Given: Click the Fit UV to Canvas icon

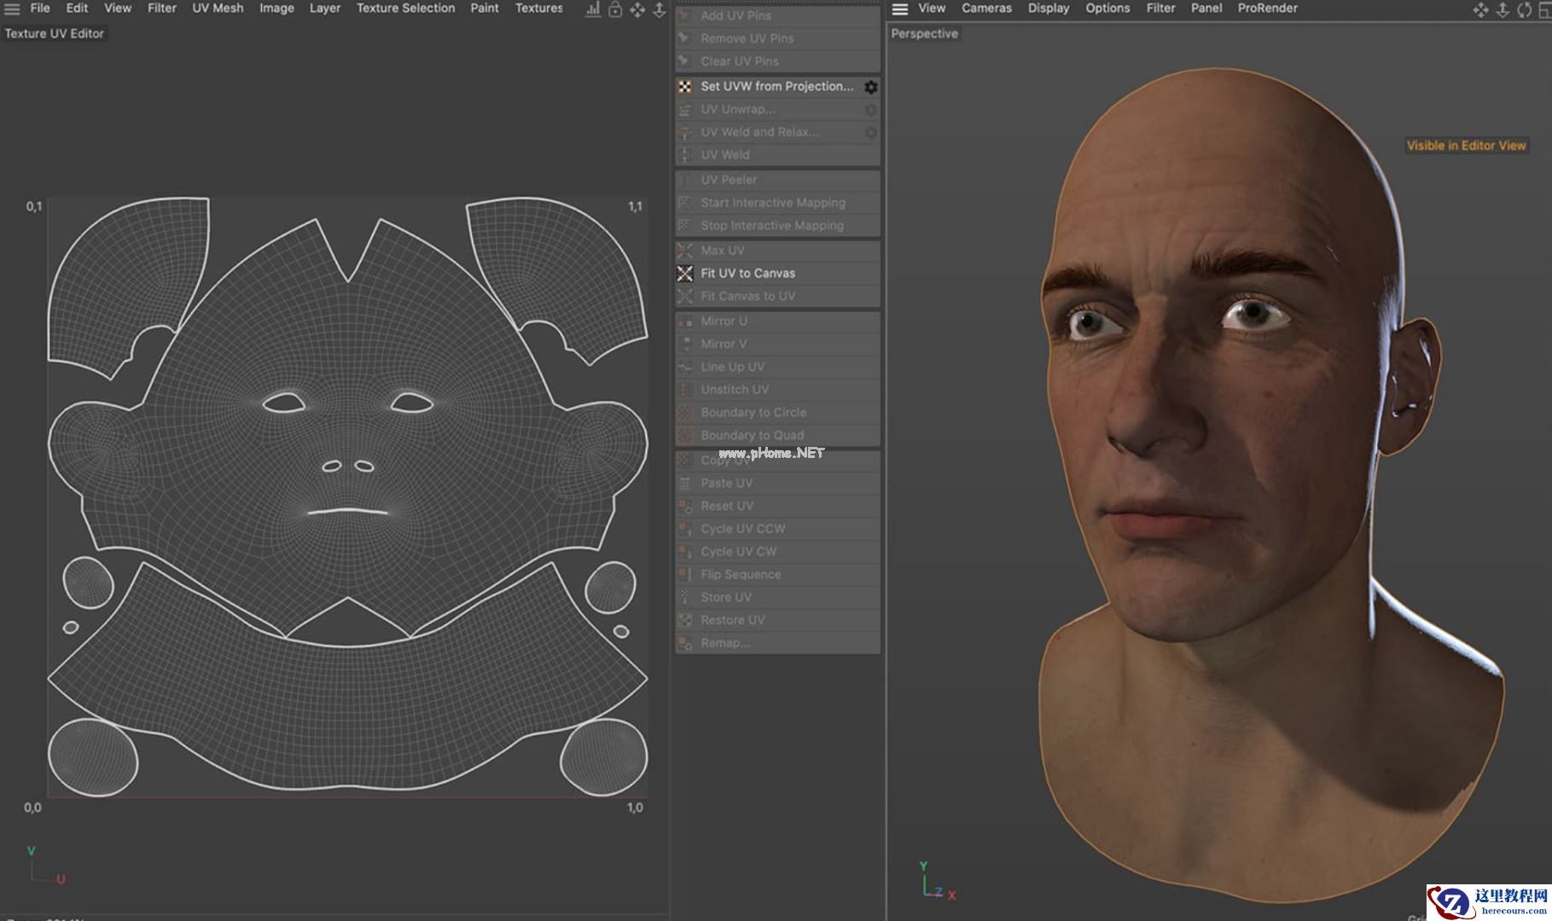Looking at the screenshot, I should click(685, 274).
